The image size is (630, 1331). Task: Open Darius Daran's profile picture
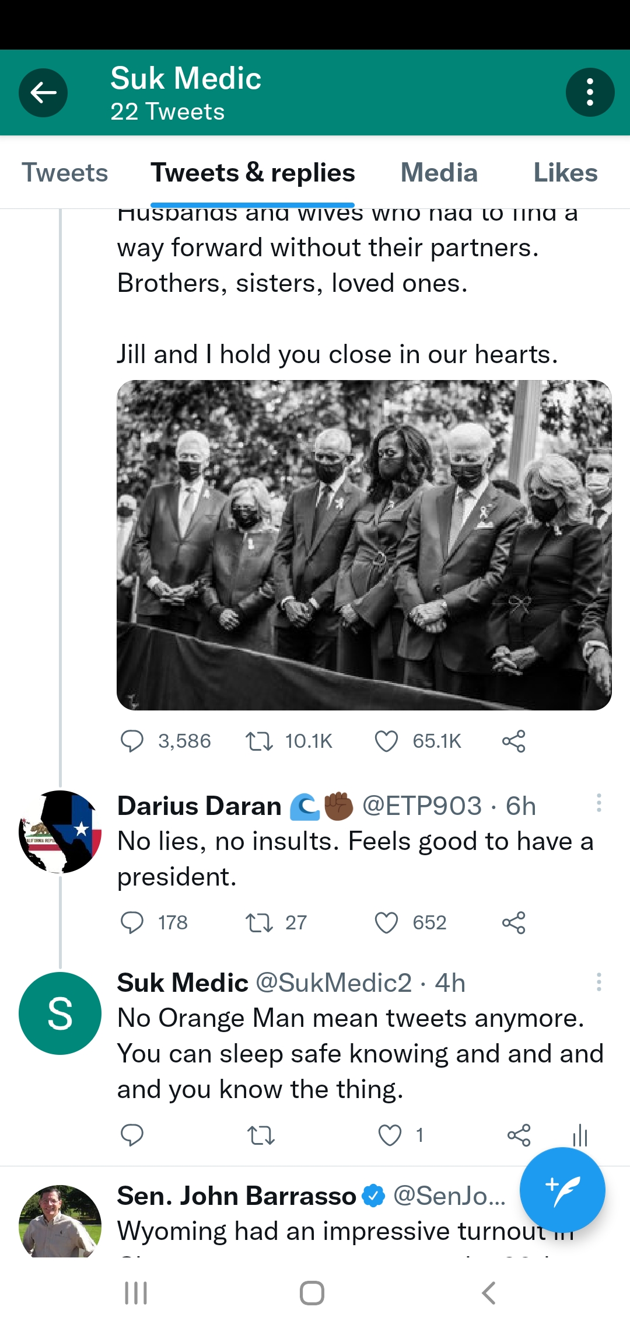[60, 832]
